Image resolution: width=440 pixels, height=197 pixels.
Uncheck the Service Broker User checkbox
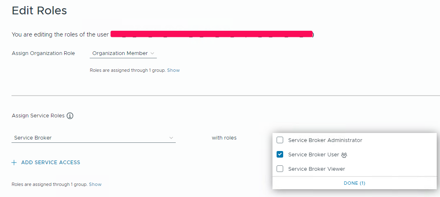(280, 154)
